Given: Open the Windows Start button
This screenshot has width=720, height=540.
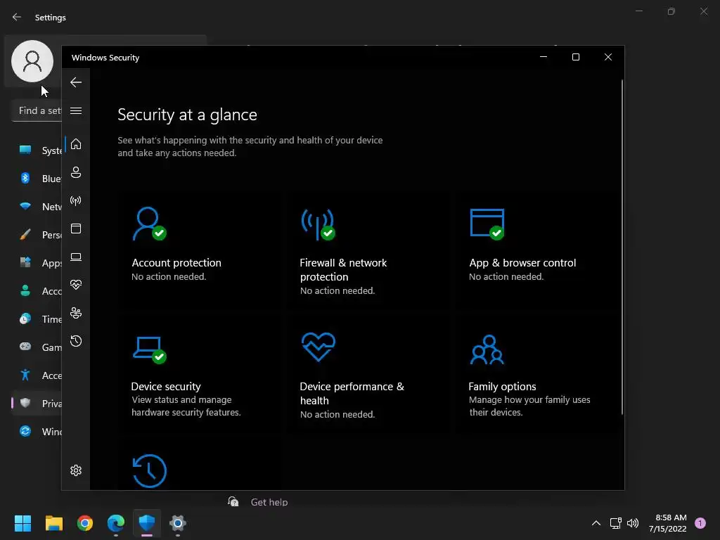Looking at the screenshot, I should (x=22, y=523).
